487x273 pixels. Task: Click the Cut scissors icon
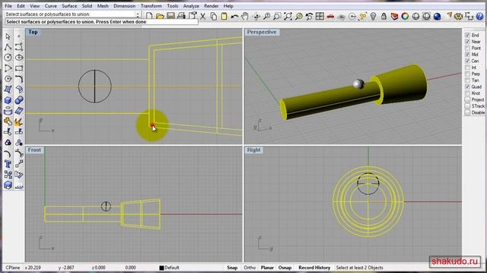[203, 16]
